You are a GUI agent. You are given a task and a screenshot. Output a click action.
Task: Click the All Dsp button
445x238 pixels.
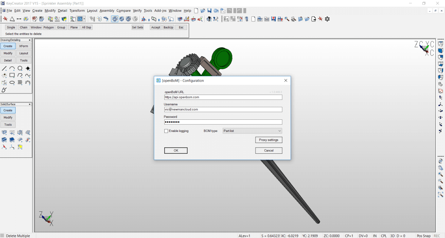coord(86,27)
